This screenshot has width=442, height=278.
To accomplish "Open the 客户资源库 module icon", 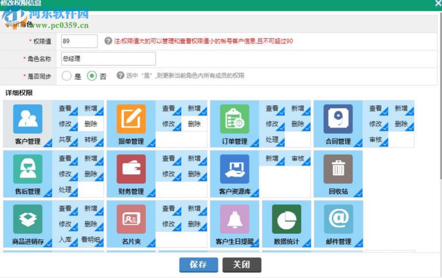I will [234, 169].
